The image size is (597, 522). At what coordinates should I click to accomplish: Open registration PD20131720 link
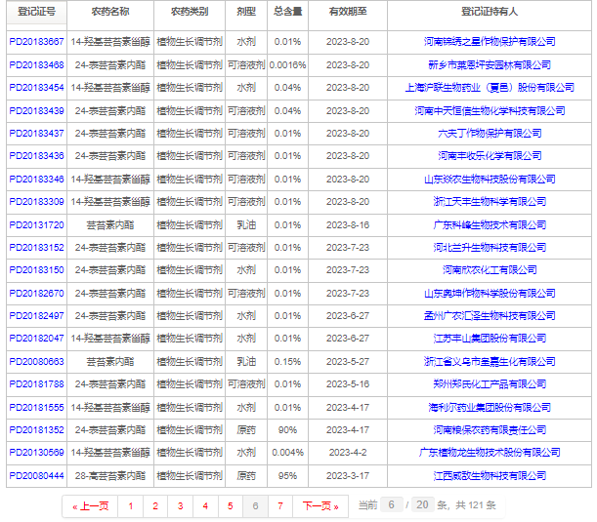tap(36, 225)
